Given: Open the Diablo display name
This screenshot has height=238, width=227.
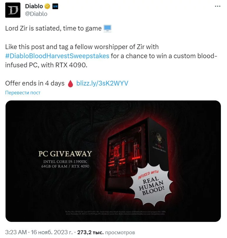Looking at the screenshot, I should tap(34, 6).
